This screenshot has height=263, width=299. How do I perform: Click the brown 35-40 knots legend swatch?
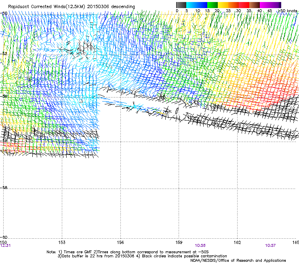255,5
